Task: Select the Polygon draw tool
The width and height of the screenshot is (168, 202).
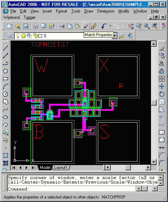Action: [6, 71]
